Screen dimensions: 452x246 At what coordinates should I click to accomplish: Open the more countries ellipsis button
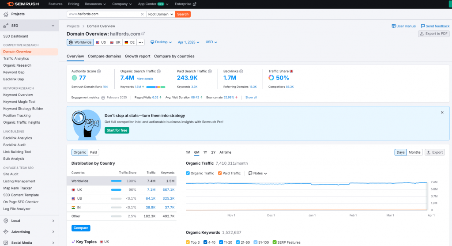141,42
